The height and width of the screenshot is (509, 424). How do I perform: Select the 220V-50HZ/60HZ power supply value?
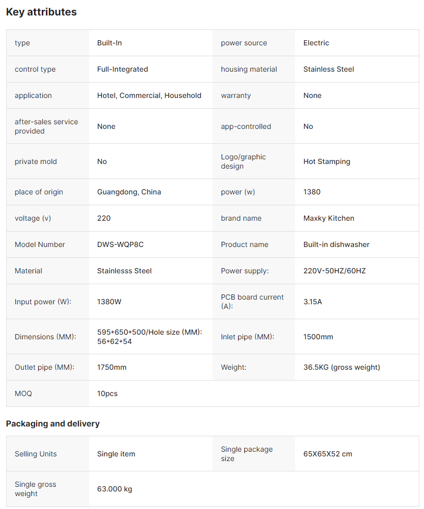coord(334,271)
